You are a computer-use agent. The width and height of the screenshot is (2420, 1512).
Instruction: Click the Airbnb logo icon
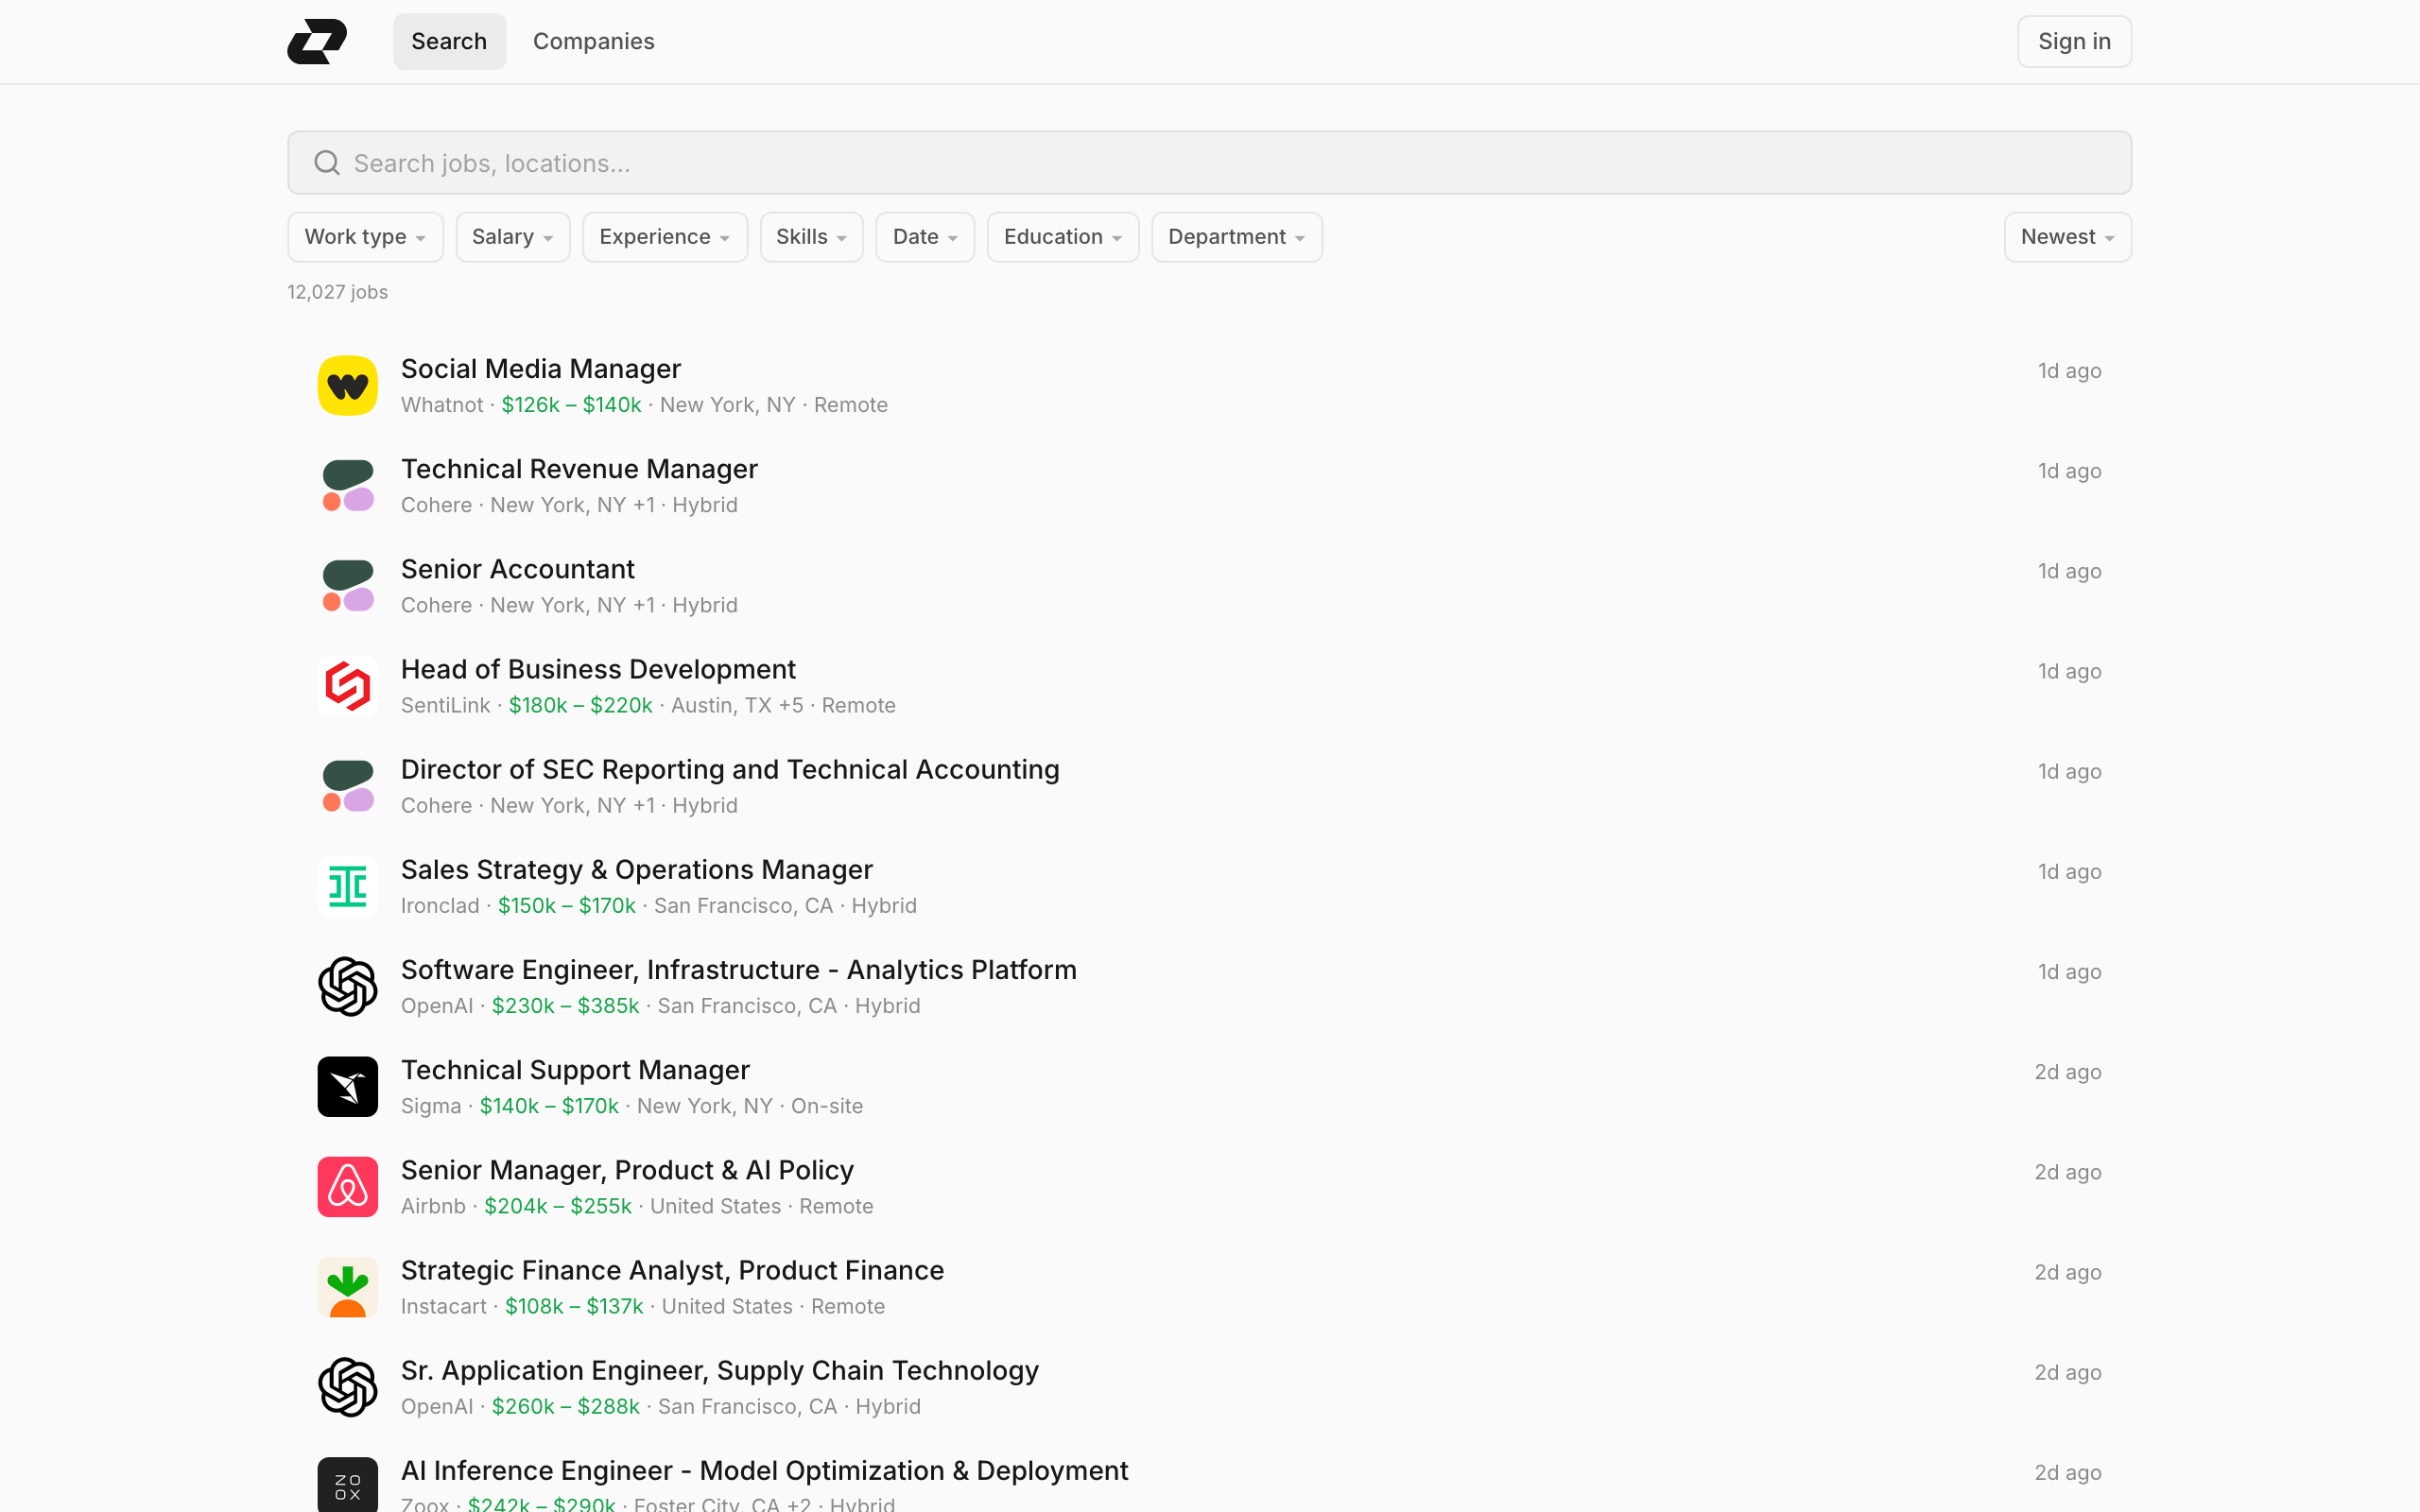click(x=347, y=1186)
